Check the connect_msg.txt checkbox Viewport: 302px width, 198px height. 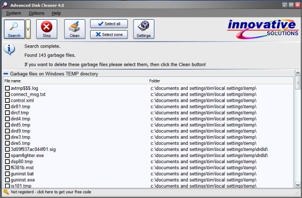(8, 94)
